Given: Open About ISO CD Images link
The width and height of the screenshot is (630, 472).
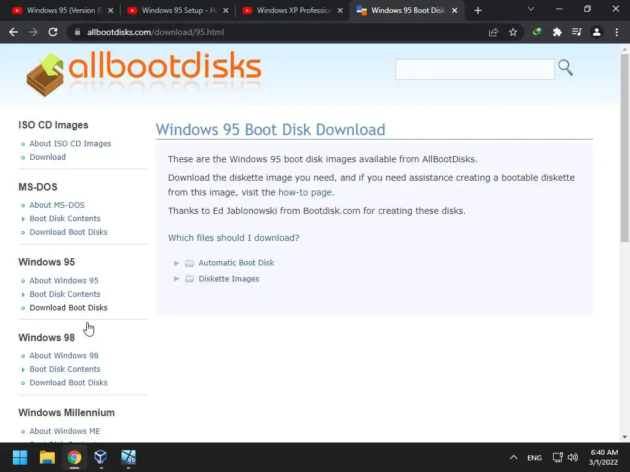Looking at the screenshot, I should [70, 144].
